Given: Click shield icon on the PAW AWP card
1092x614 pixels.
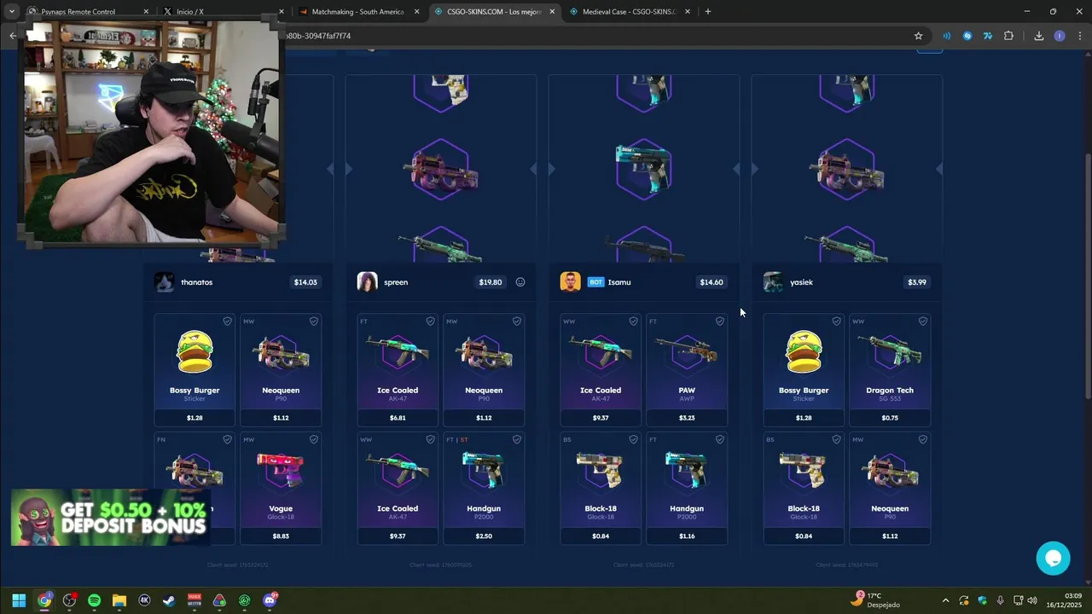Looking at the screenshot, I should pos(720,321).
